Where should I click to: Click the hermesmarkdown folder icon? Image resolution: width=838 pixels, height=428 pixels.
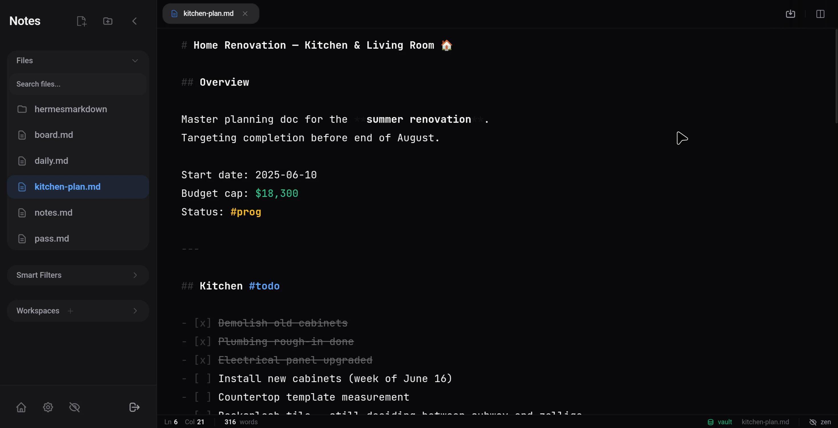coord(22,109)
